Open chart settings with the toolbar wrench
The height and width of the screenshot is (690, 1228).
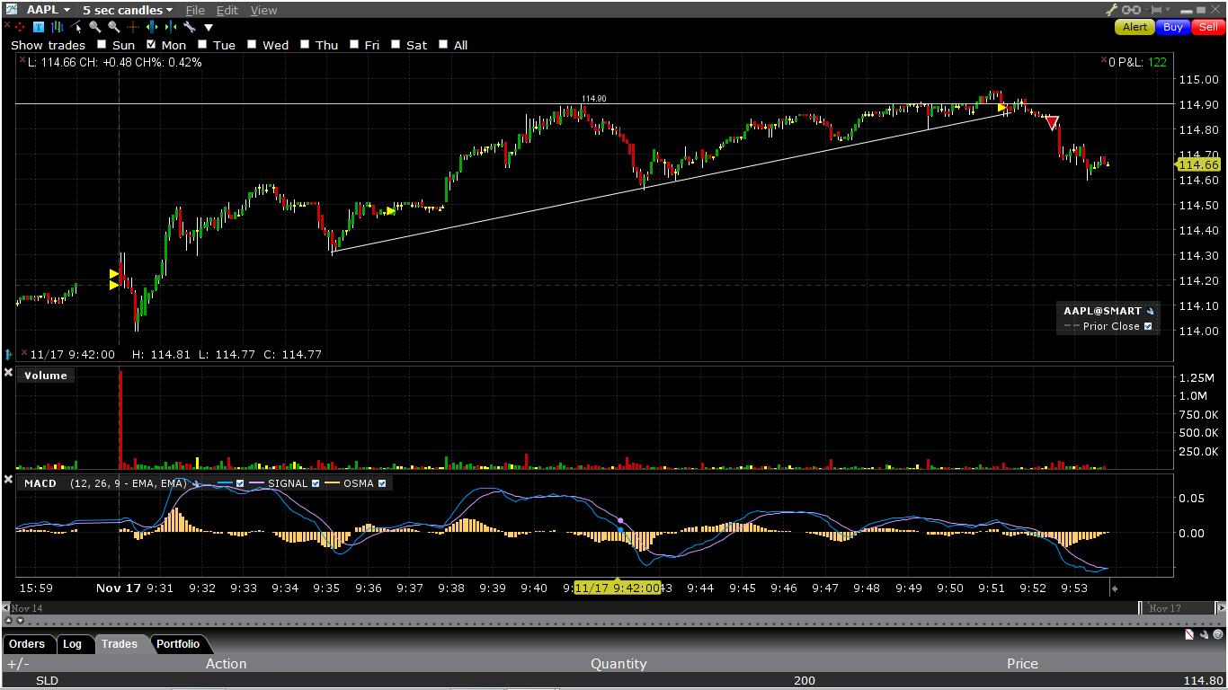[189, 27]
